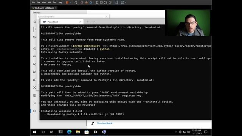242x136 pixels.
Task: Launch Microsoft Edge from taskbar
Action: (x=69, y=132)
